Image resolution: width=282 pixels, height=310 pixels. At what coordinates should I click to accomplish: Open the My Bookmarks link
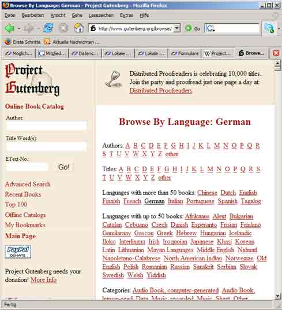pos(25,225)
